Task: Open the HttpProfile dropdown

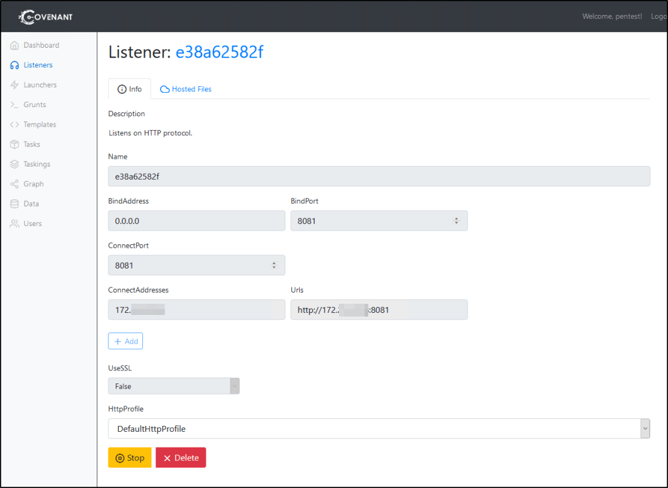Action: (x=379, y=429)
